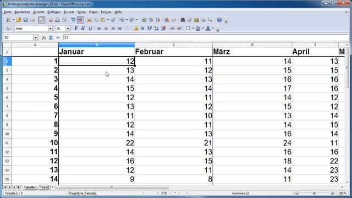The height and width of the screenshot is (198, 352).
Task: Open Page Preview icon
Action: pyautogui.click(x=65, y=20)
